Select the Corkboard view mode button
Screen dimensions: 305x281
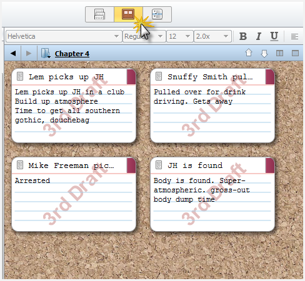[128, 14]
